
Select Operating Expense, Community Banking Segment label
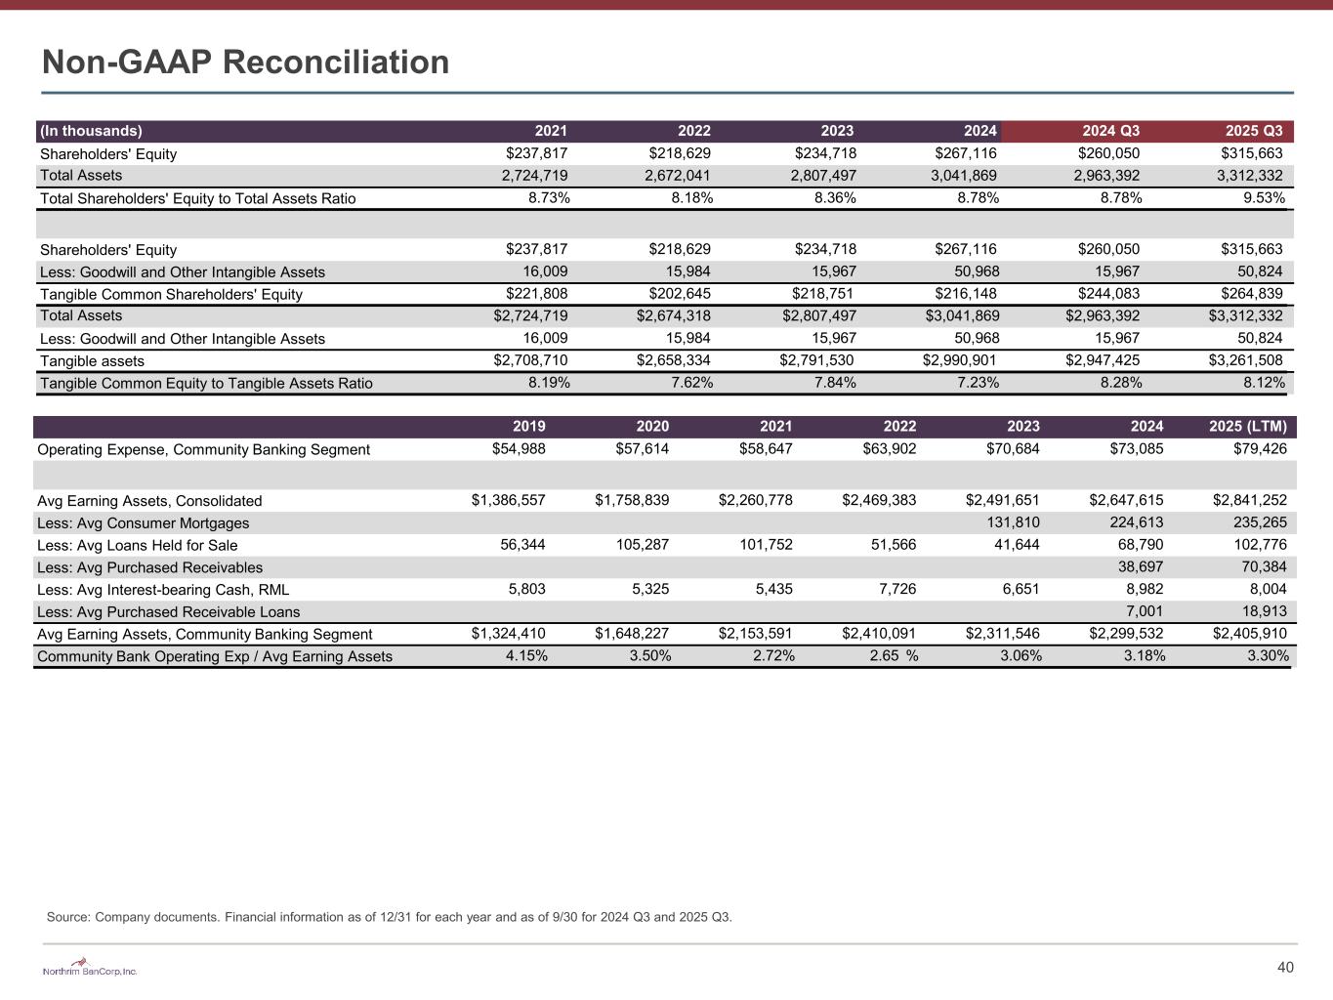point(203,450)
